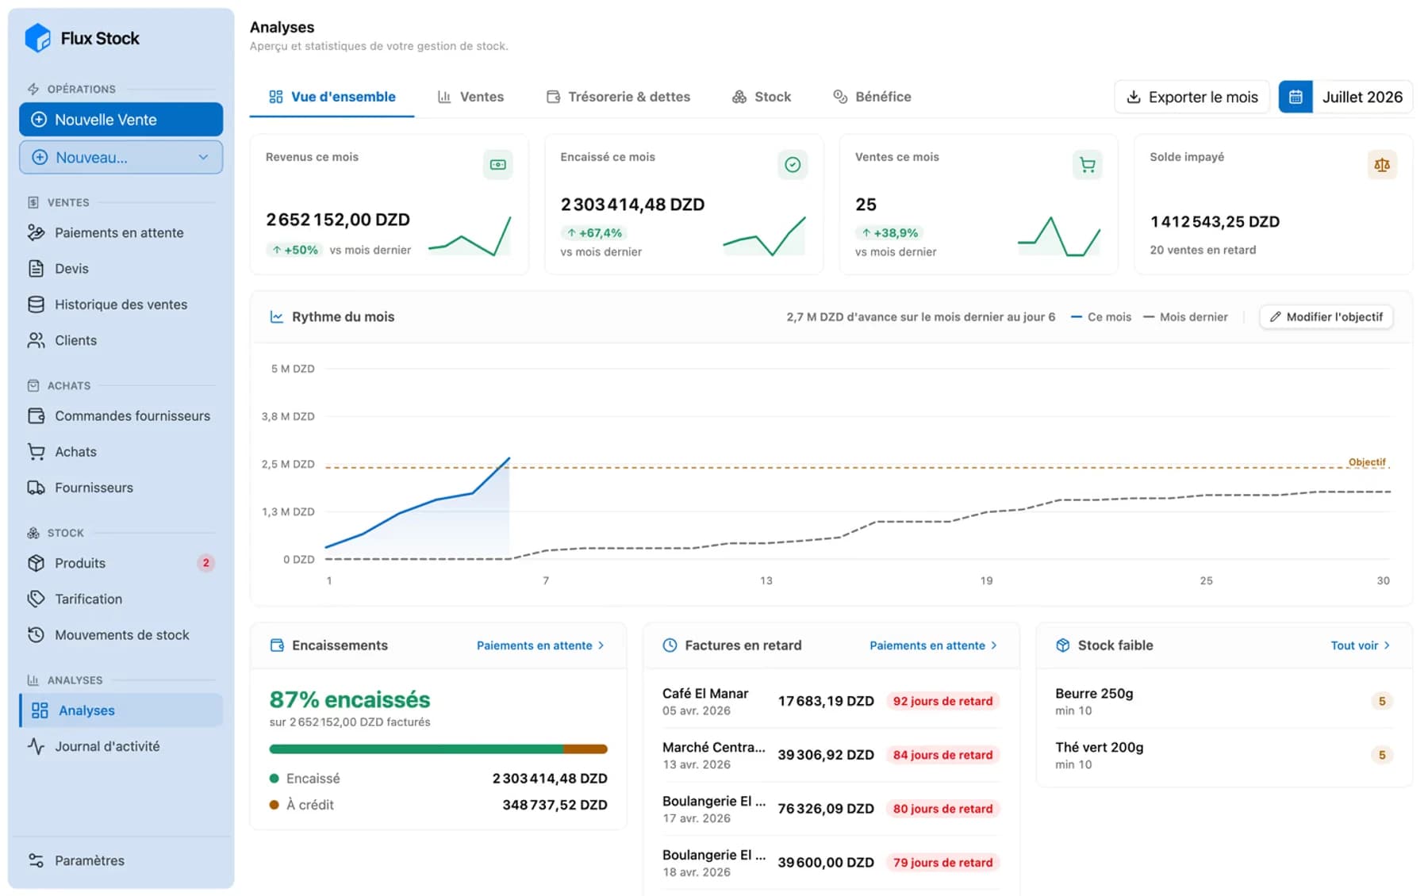
Task: Click the checkmark icon in Encaissé ce mois
Action: pyautogui.click(x=792, y=165)
